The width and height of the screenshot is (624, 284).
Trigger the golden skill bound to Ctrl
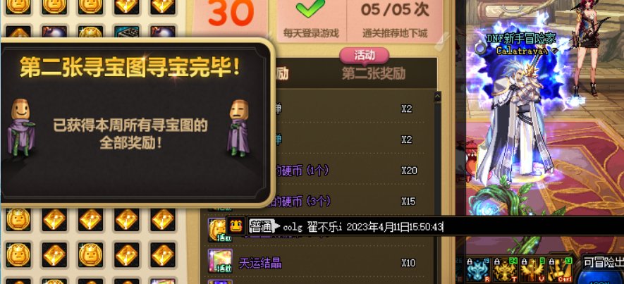tap(560, 271)
